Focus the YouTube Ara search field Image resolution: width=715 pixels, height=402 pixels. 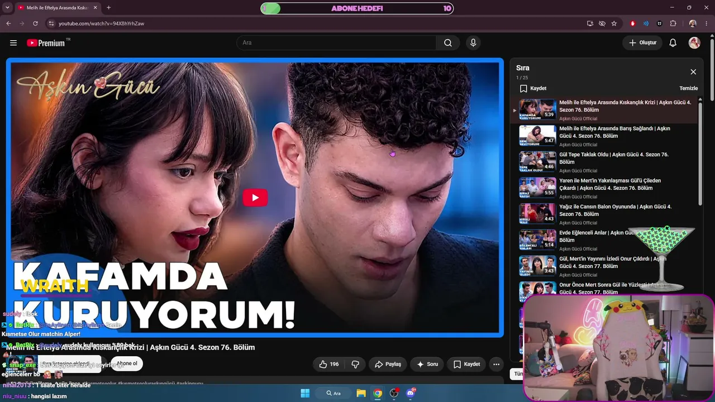coord(336,43)
